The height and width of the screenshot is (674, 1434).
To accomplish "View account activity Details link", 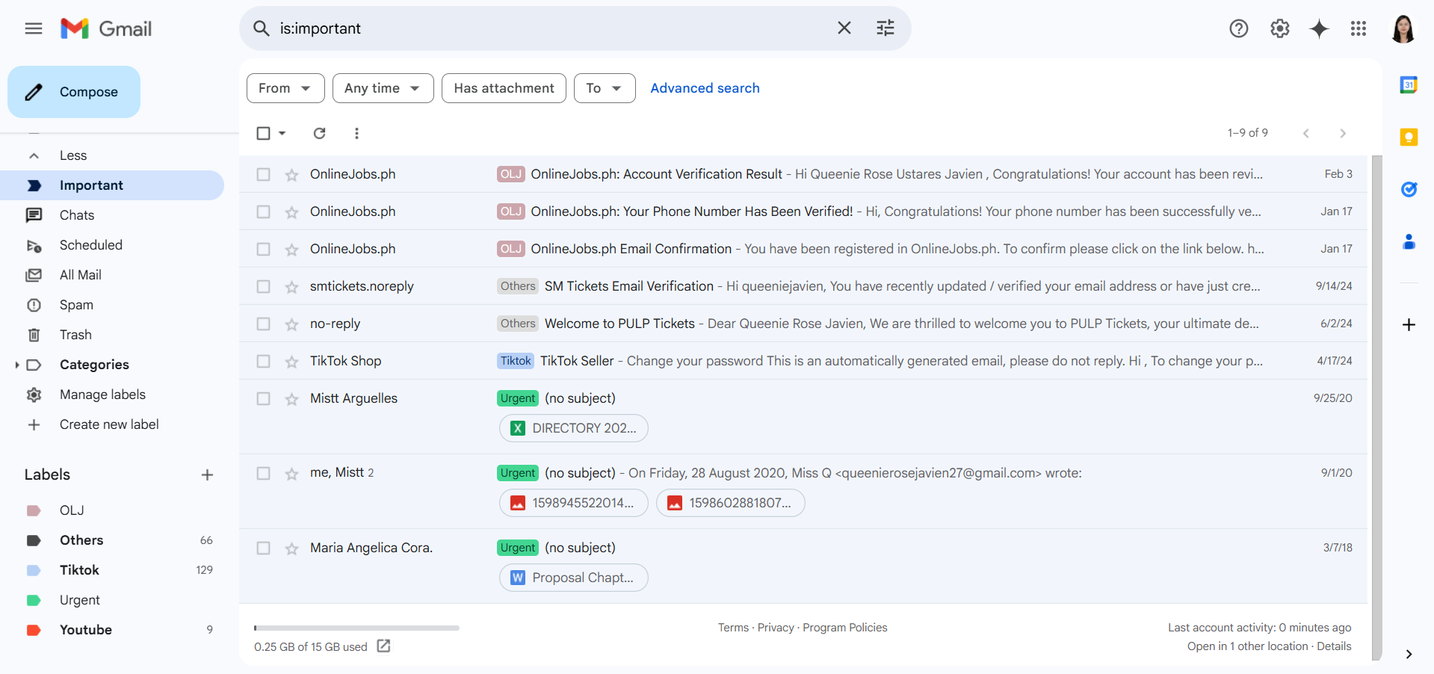I will 1334,646.
